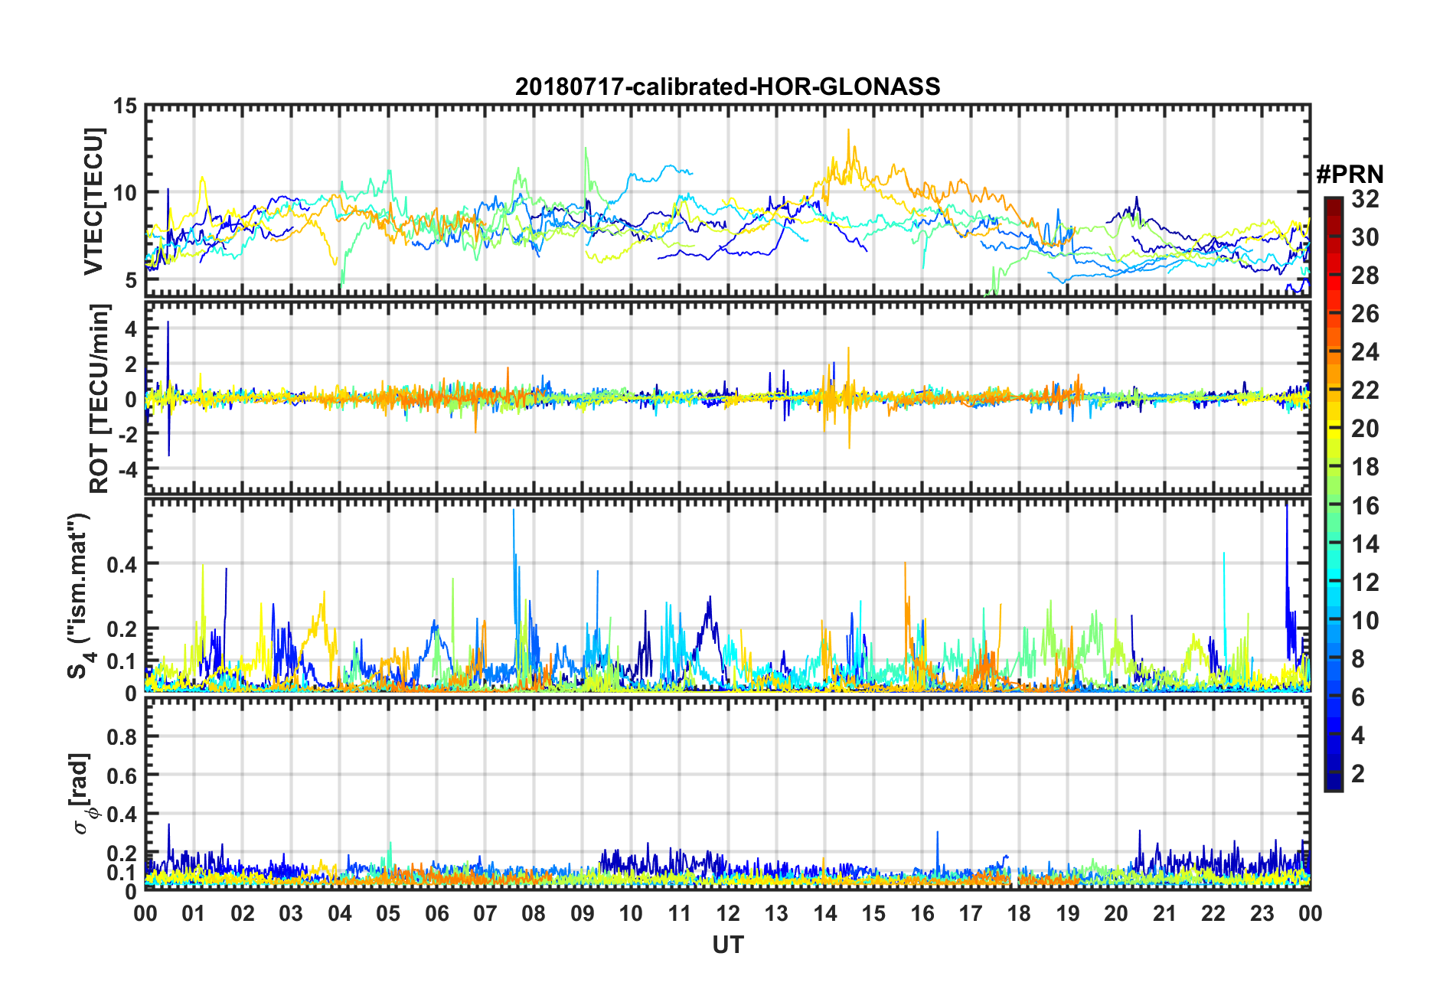Screen dimensions: 1456x989
Task: Click the ROT axis tick label 4
Action: 131,329
